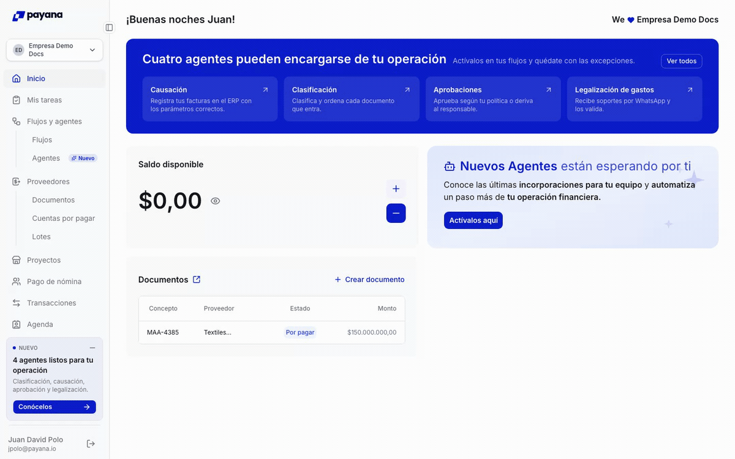Viewport: 735px width, 459px height.
Task: Open Pago de nómina
Action: [55, 282]
